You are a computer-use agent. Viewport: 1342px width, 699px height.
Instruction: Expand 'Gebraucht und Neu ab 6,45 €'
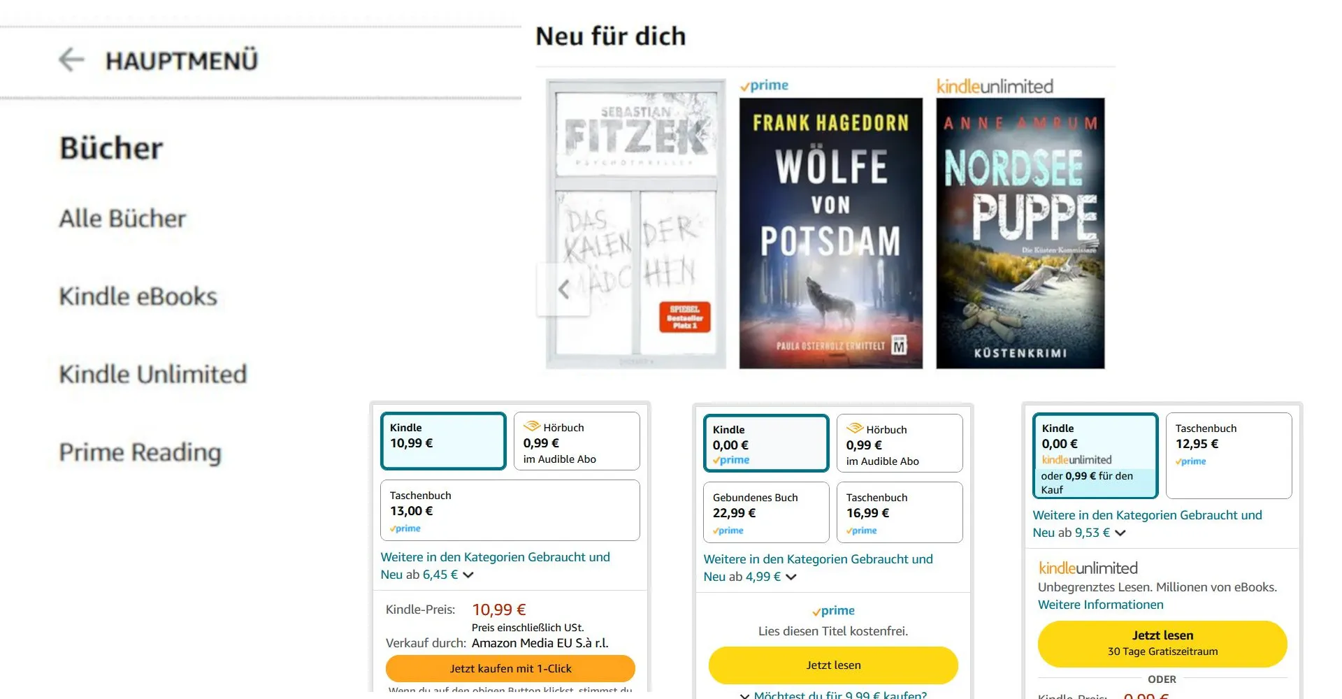click(x=469, y=575)
